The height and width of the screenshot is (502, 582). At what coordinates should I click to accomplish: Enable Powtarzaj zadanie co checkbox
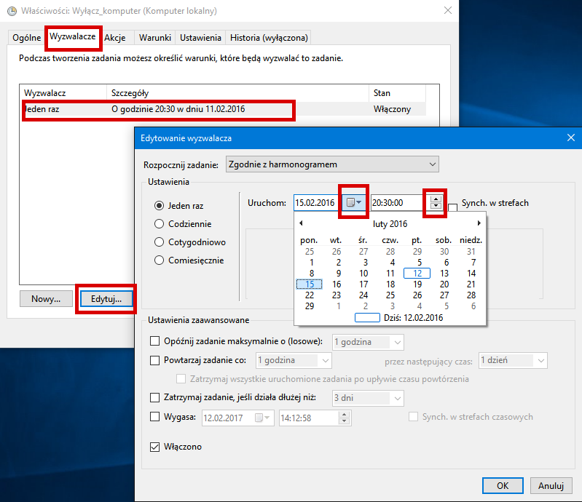[154, 360]
